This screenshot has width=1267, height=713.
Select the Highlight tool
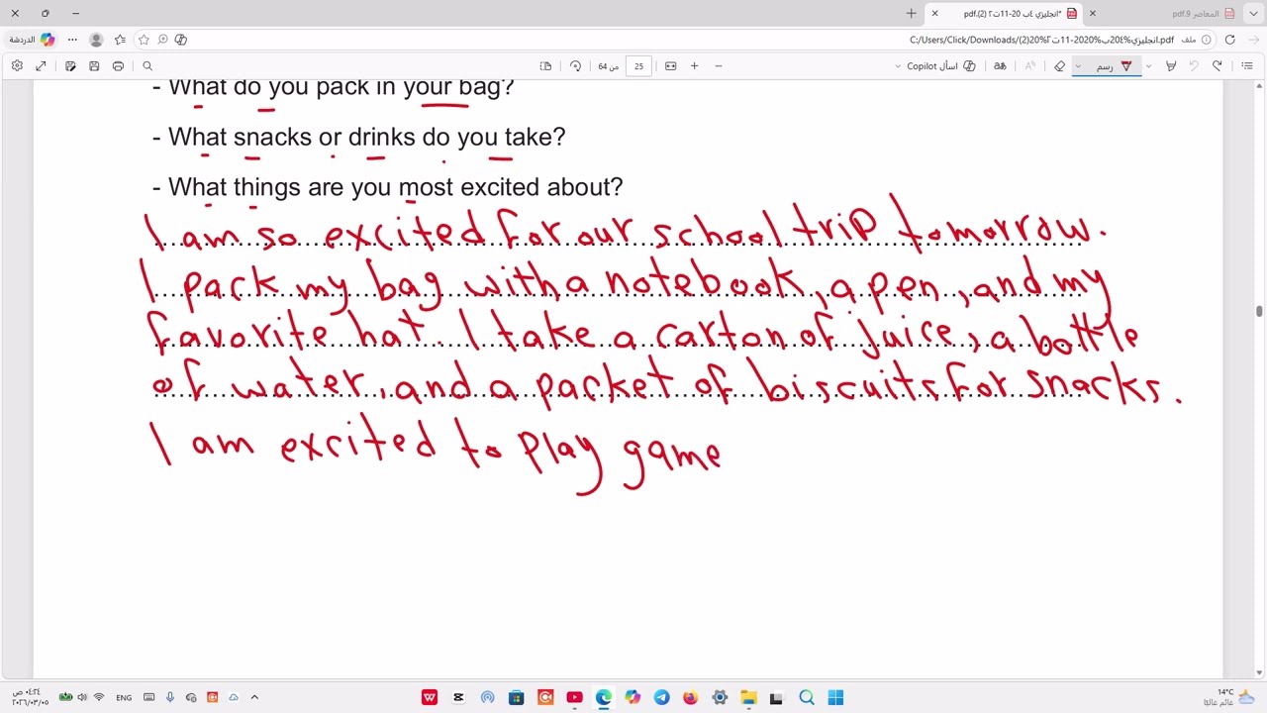click(x=1170, y=66)
